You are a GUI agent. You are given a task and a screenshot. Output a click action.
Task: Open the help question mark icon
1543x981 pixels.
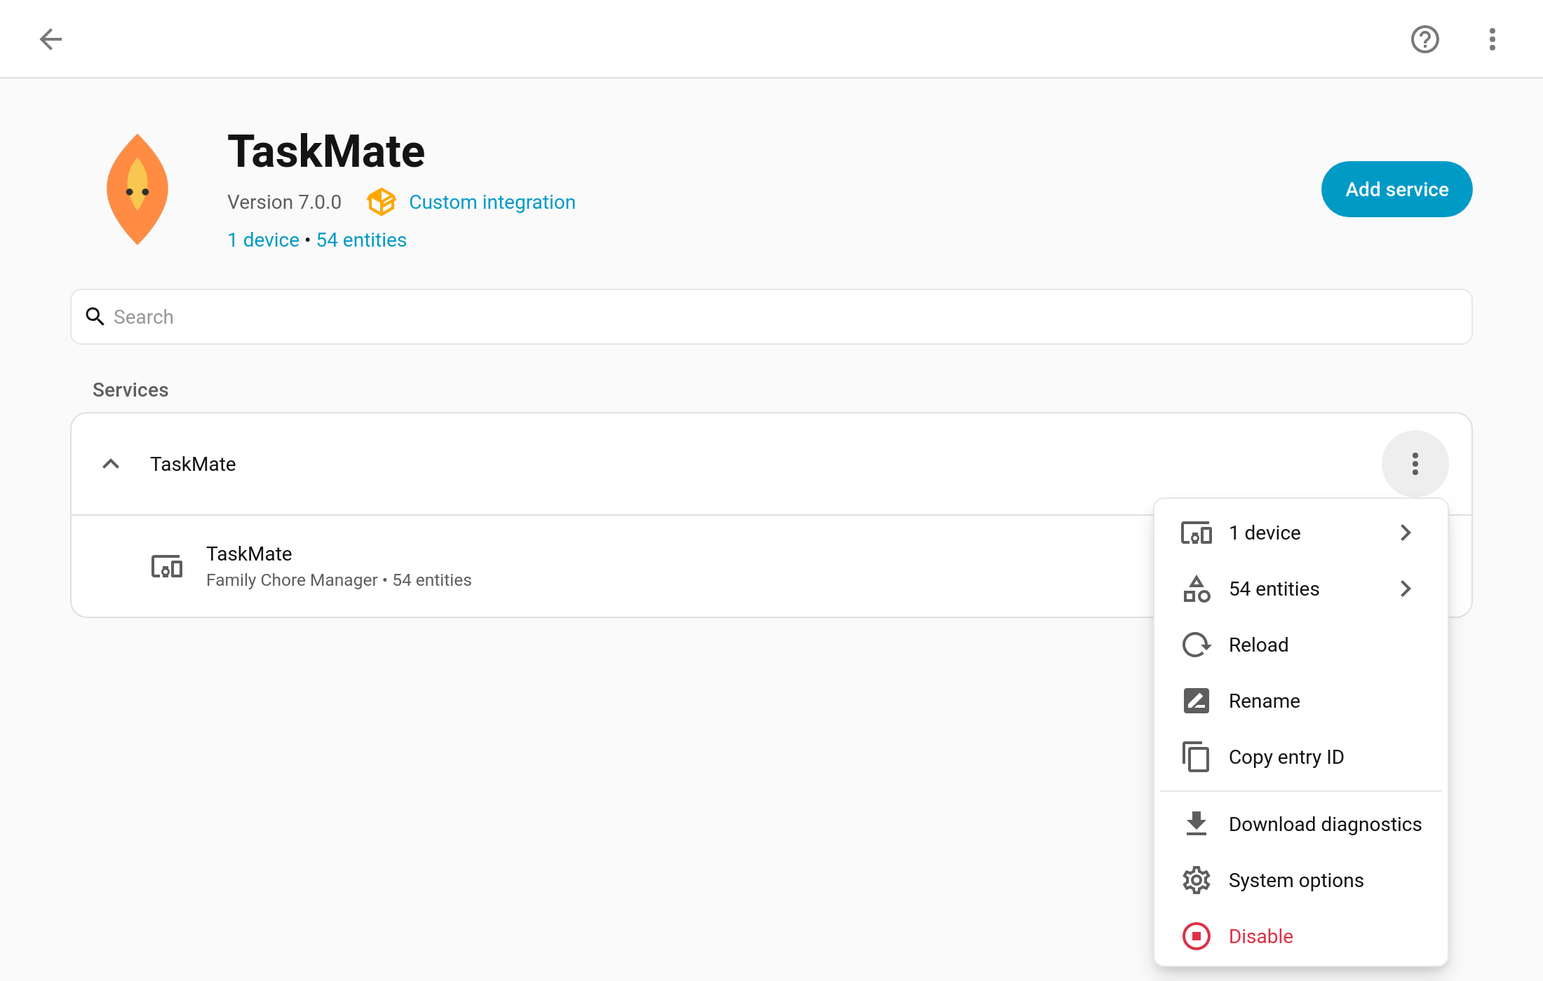tap(1424, 39)
